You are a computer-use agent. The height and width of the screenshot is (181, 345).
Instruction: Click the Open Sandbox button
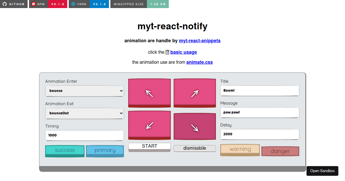[322, 171]
